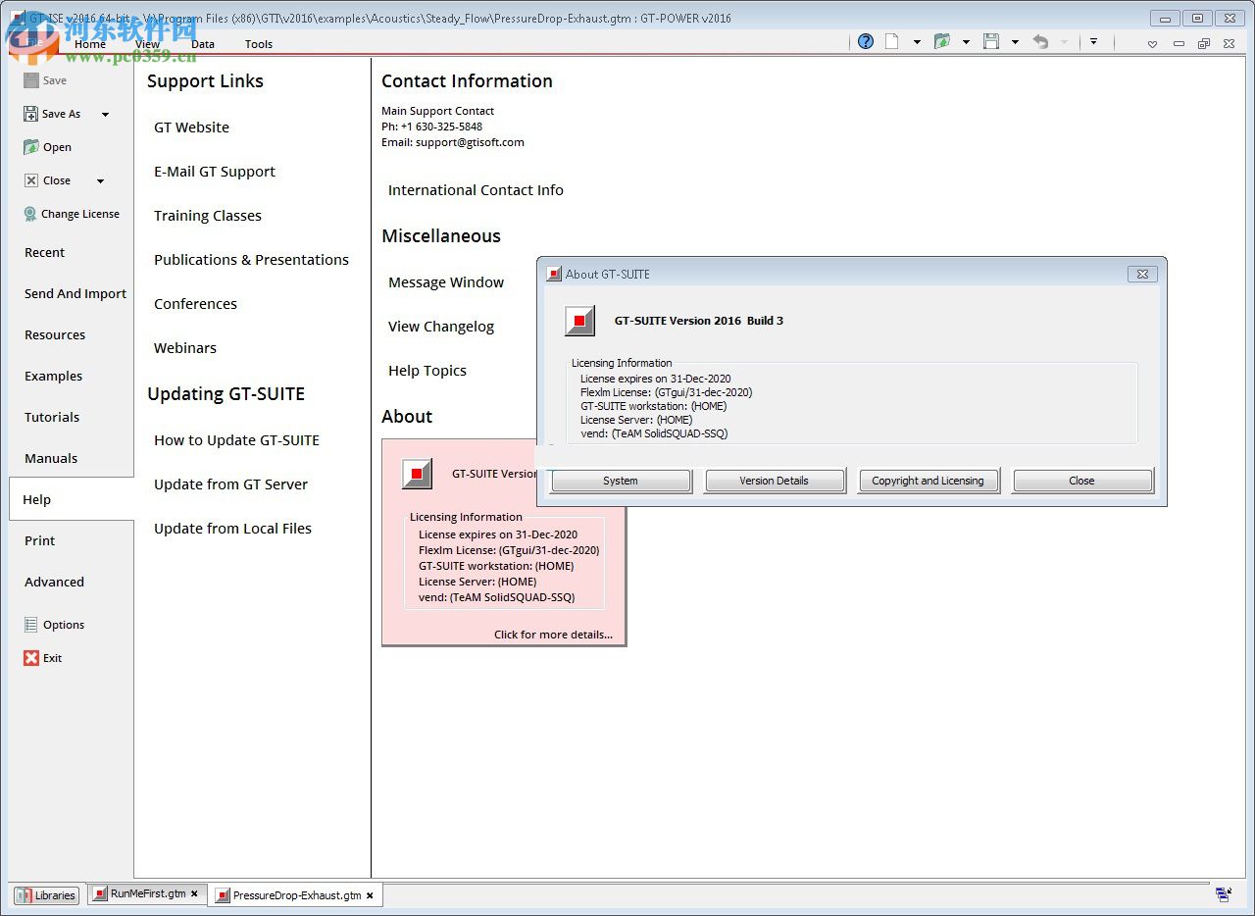
Task: Click the Save As icon in sidebar
Action: (31, 114)
